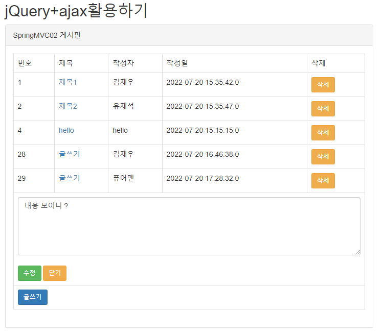Click date 2022-07-20 15:35:47.0
Screen dimensions: 383x335
(x=202, y=106)
